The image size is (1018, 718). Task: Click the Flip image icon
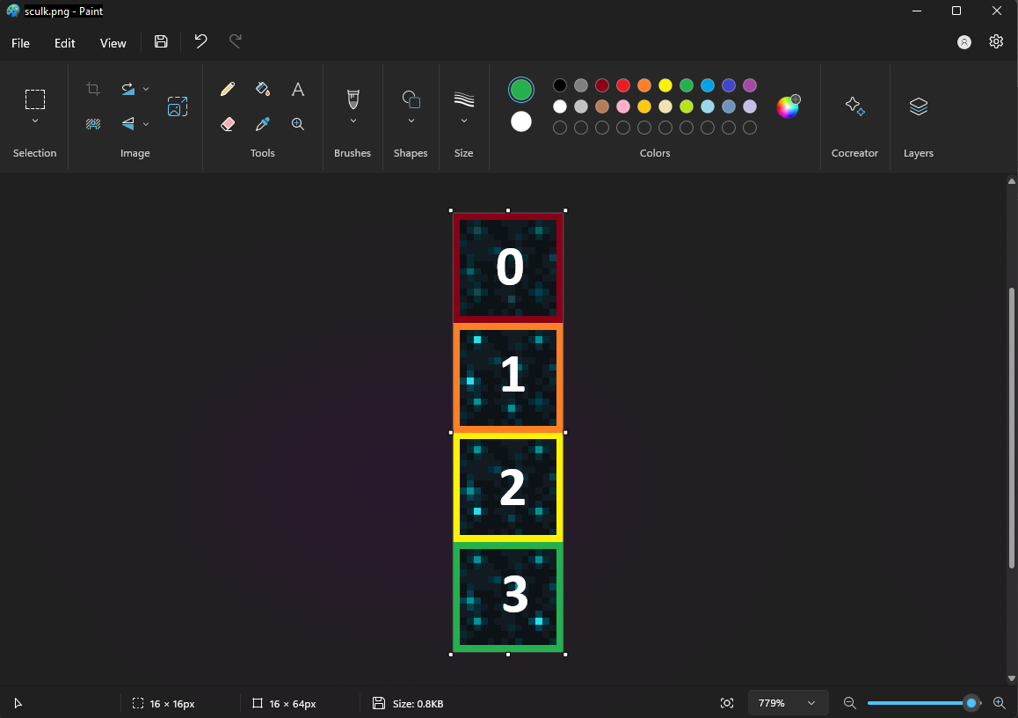point(127,123)
